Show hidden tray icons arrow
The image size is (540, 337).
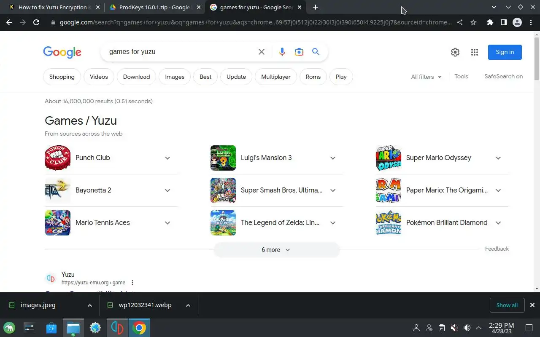[479, 328]
